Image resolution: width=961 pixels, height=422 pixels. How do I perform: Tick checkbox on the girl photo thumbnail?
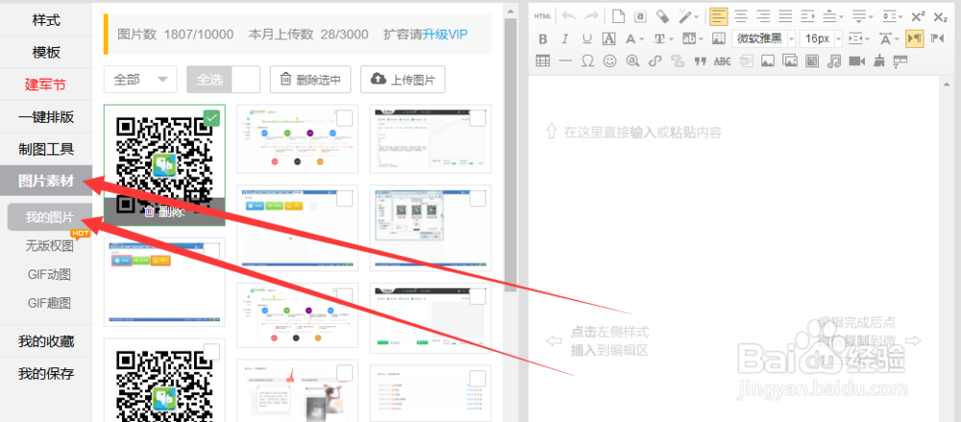pyautogui.click(x=345, y=373)
